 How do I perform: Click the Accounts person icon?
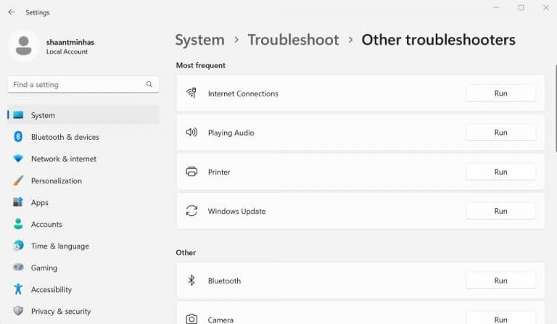tap(18, 224)
